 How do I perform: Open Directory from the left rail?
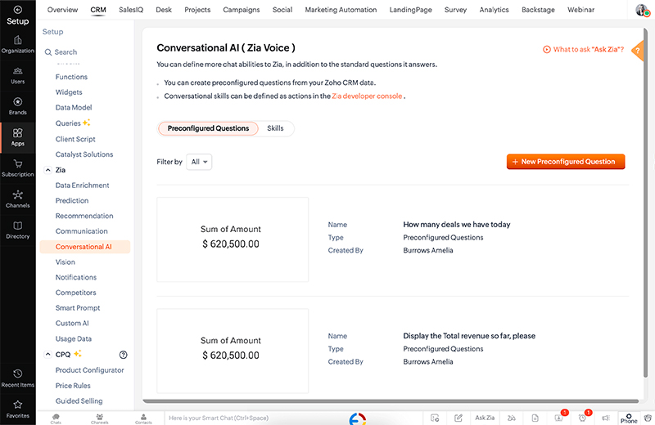point(17,230)
